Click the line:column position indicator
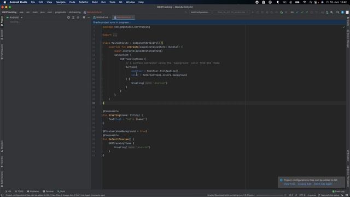Screen dimensions: 350x197 [290, 195]
